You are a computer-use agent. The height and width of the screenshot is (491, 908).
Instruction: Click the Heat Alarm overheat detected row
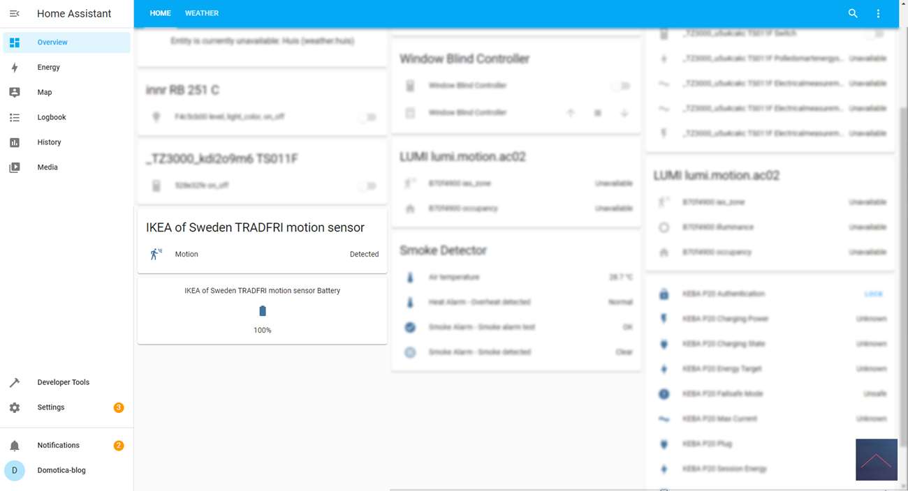516,303
